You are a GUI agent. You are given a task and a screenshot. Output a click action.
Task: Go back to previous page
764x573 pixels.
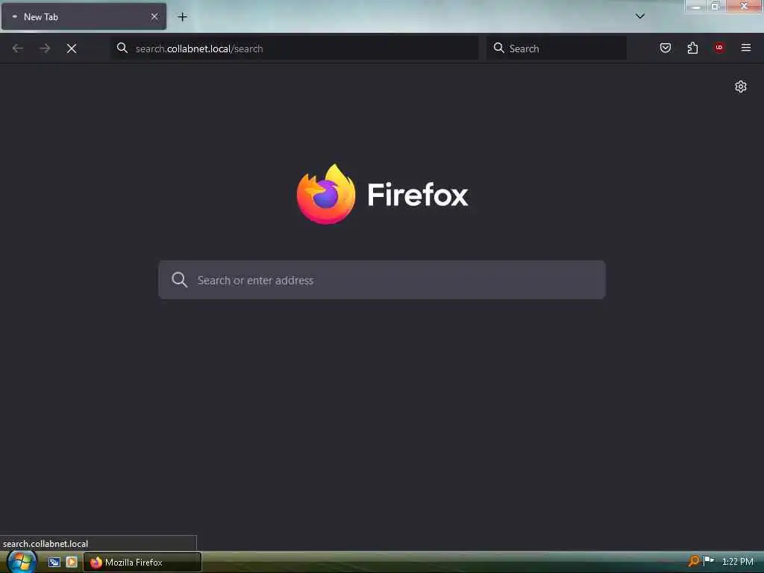18,48
